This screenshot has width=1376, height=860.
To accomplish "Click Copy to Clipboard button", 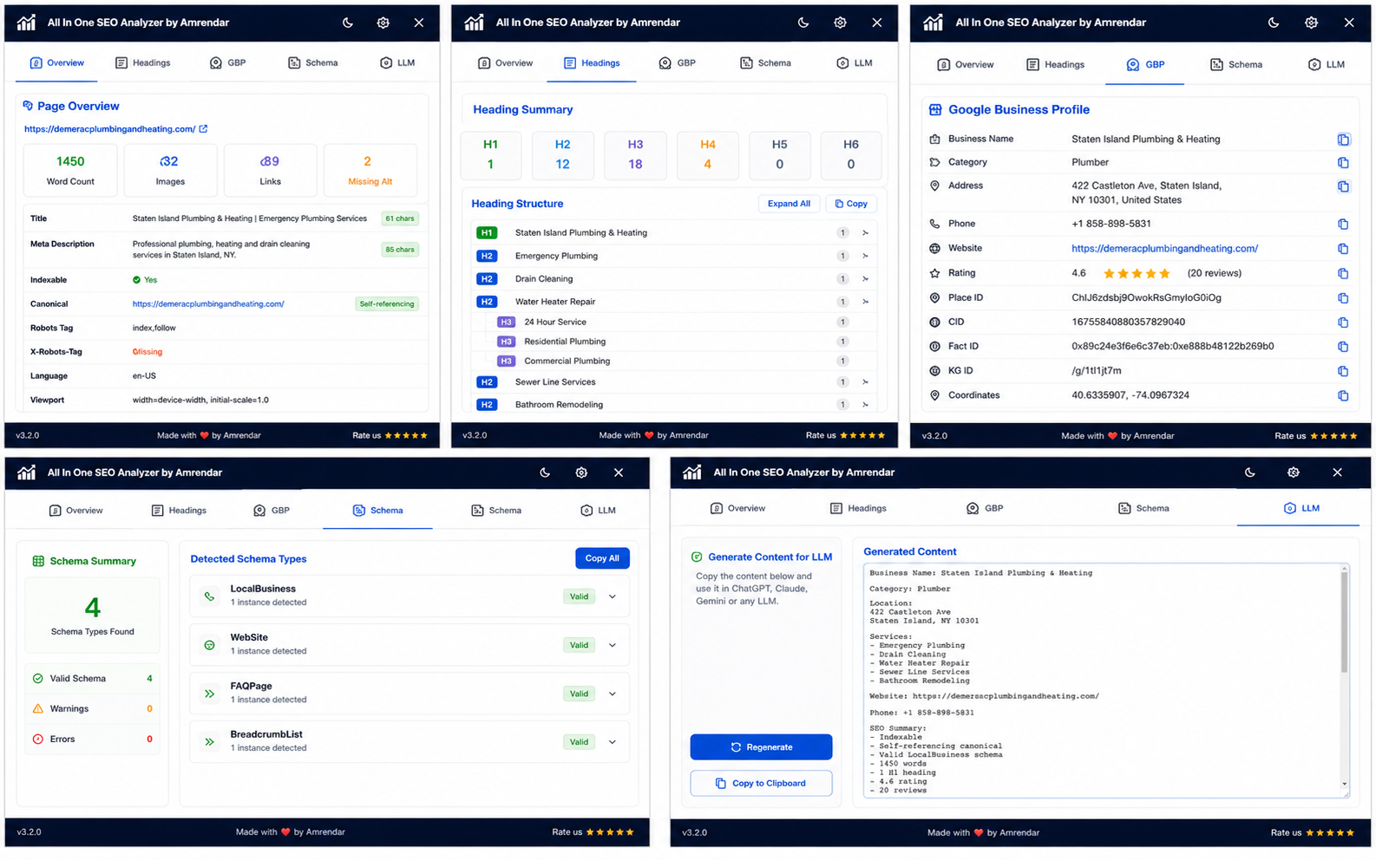I will pos(761,784).
